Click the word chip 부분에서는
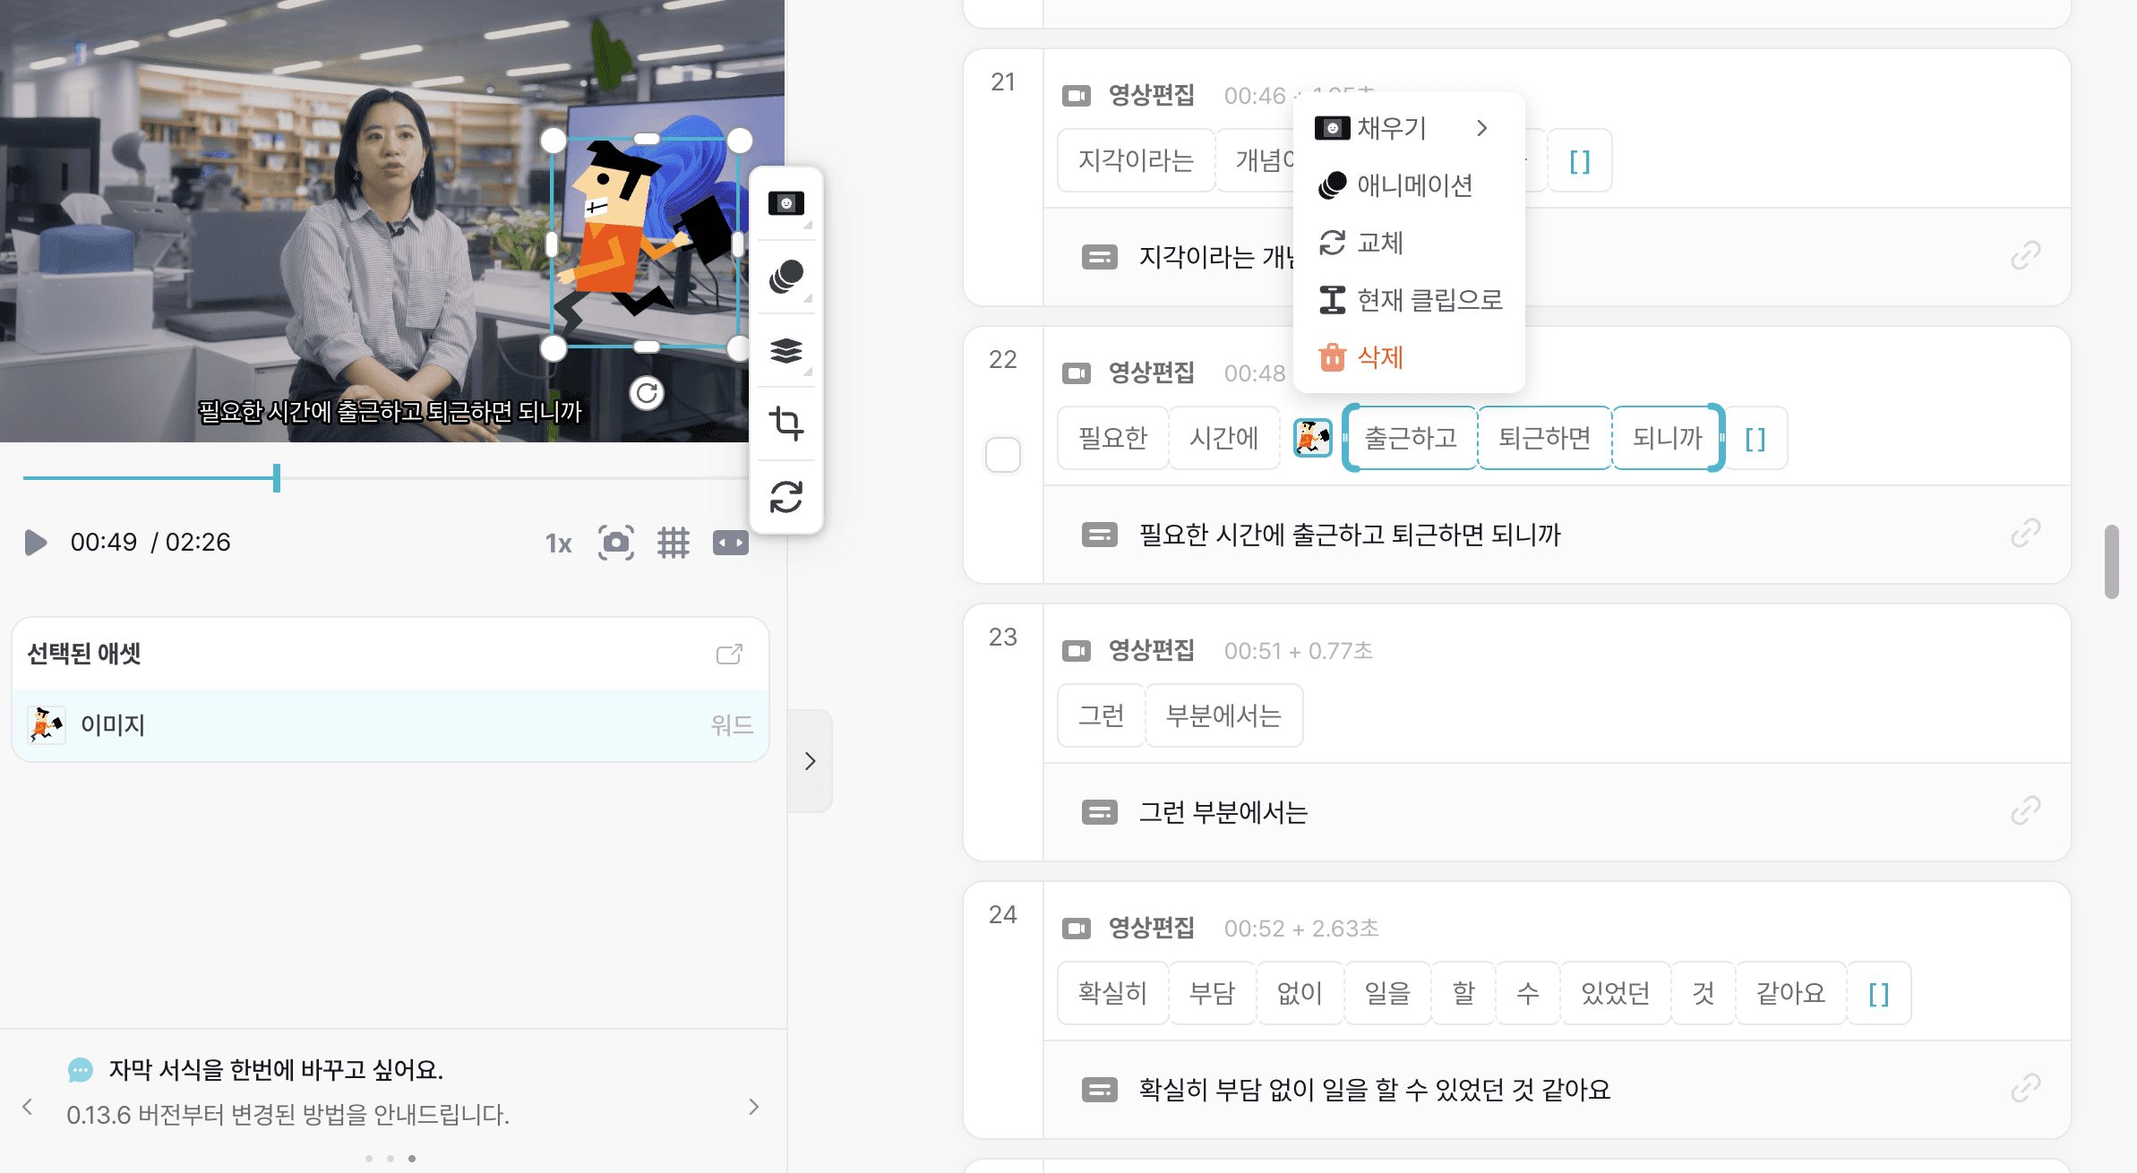The height and width of the screenshot is (1173, 2137). (1223, 715)
